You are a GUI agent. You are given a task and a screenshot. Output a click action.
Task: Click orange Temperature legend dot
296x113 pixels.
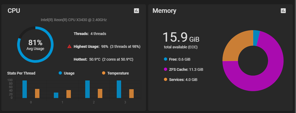[x=104, y=73]
